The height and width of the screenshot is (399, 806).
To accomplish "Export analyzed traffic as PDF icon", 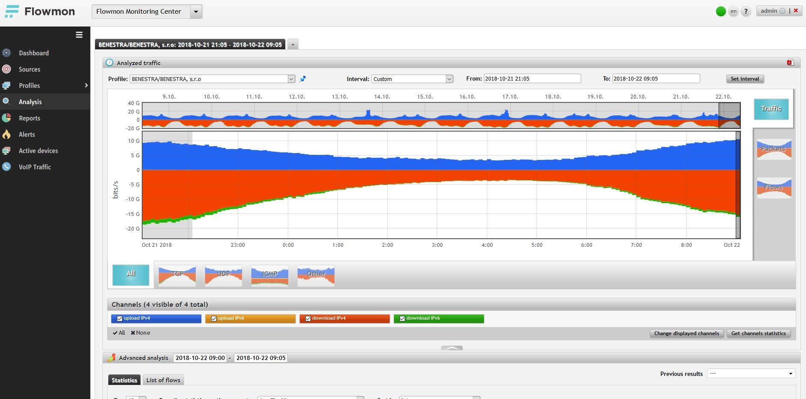I will [790, 63].
